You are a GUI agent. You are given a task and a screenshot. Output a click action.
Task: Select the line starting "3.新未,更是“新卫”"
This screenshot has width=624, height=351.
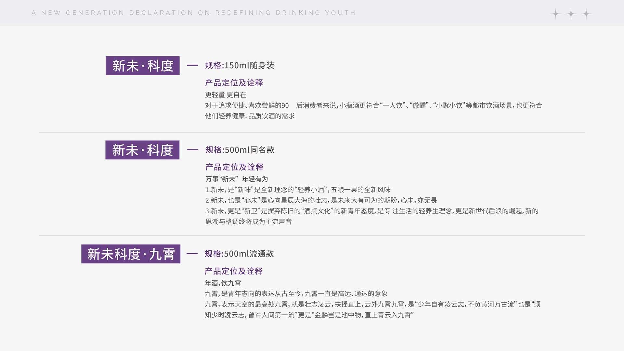[372, 211]
